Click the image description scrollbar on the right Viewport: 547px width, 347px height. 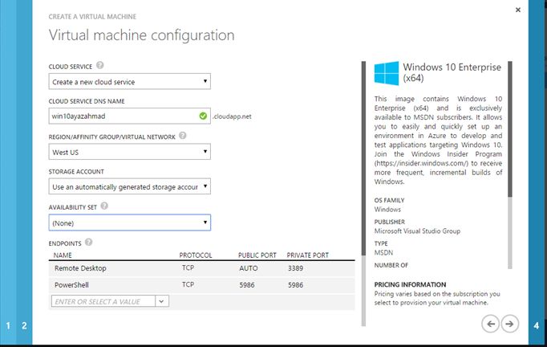510,129
